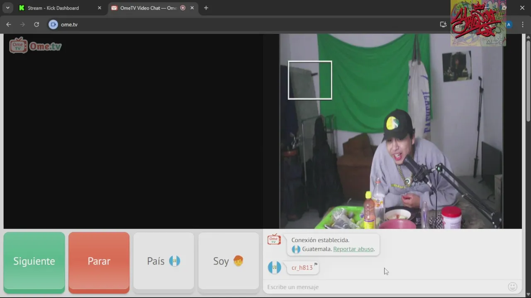Click the flag icon beside cr_h813

point(316,264)
